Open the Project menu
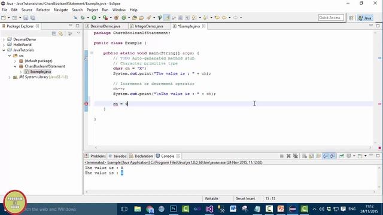 (92, 10)
